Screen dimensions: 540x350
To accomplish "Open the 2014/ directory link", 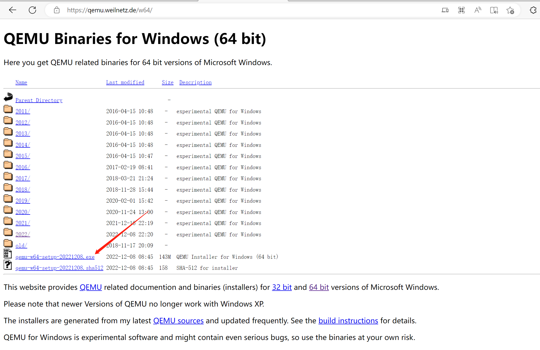I will (23, 145).
